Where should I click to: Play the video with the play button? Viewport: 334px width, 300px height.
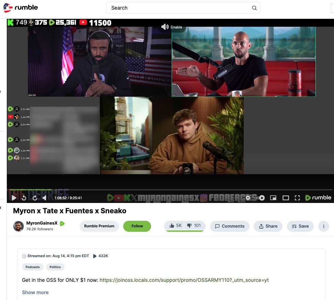click(x=13, y=198)
